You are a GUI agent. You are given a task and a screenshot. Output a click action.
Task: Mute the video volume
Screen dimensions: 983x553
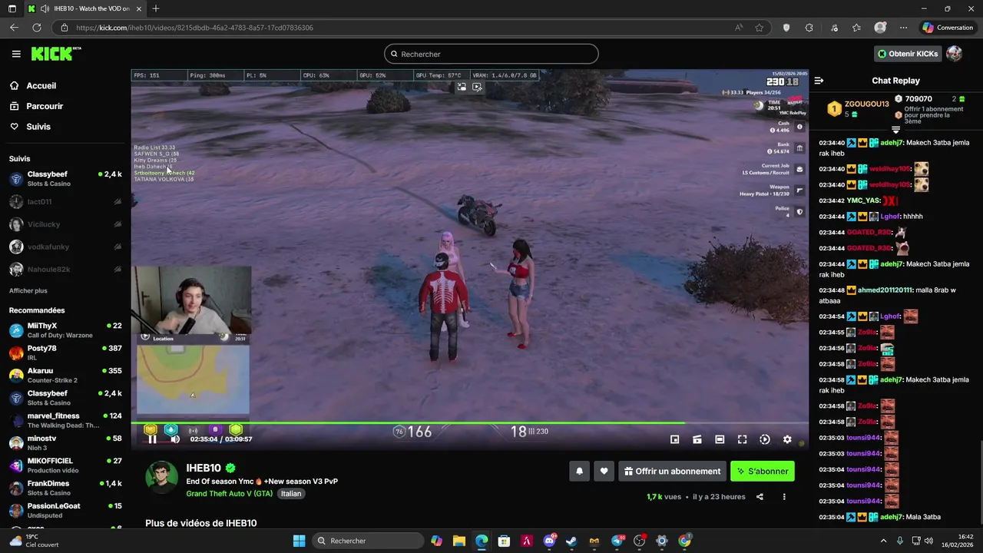[174, 439]
